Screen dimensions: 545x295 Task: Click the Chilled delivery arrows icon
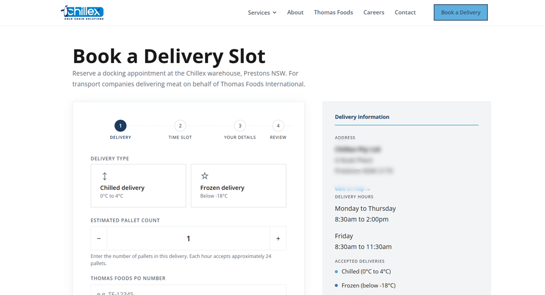pos(105,176)
